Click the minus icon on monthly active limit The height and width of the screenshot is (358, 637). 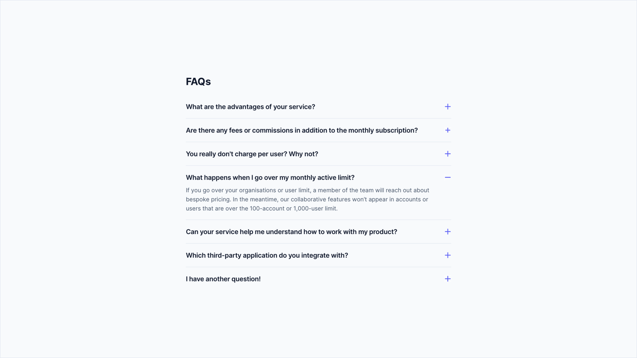[x=447, y=178]
